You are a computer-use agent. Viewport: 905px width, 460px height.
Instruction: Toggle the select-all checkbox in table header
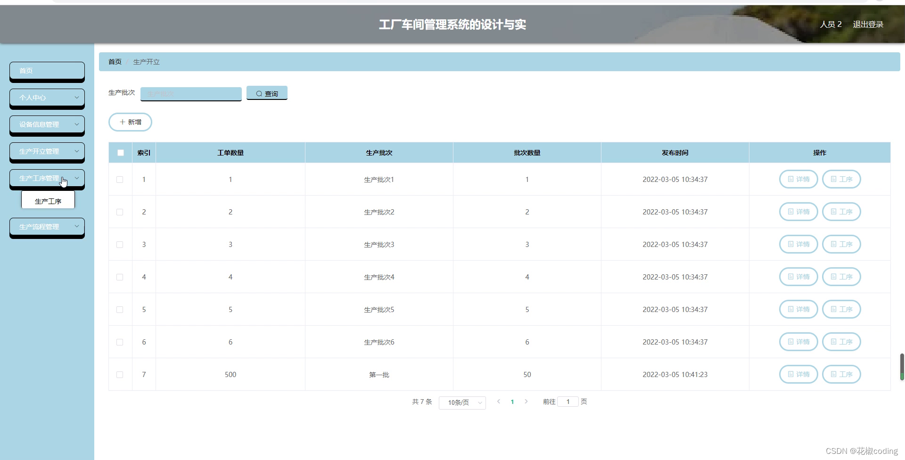[121, 153]
